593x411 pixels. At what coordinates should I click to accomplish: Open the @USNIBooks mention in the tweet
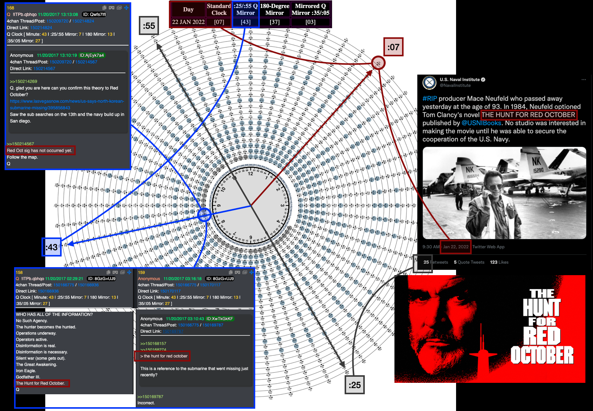tap(482, 123)
